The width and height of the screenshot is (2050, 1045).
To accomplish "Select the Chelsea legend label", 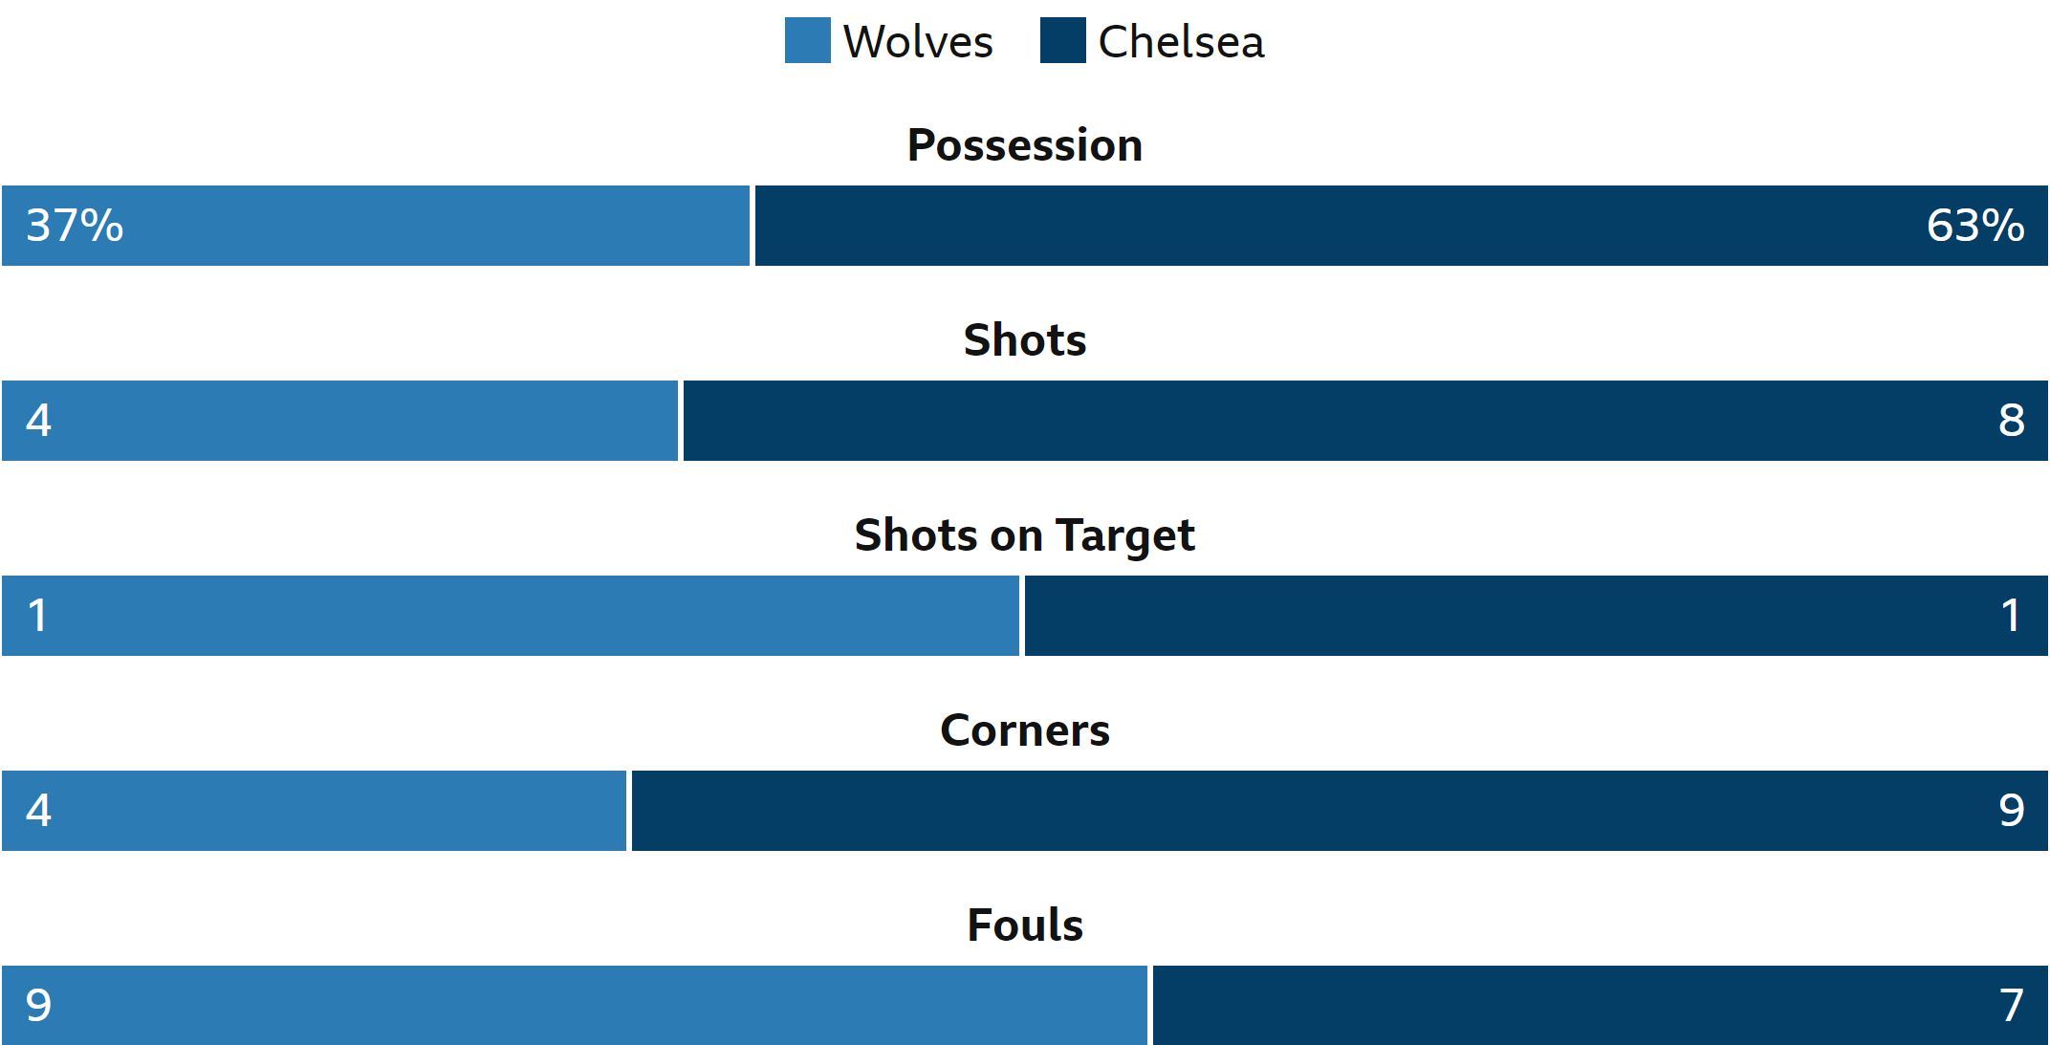I will point(1181,42).
